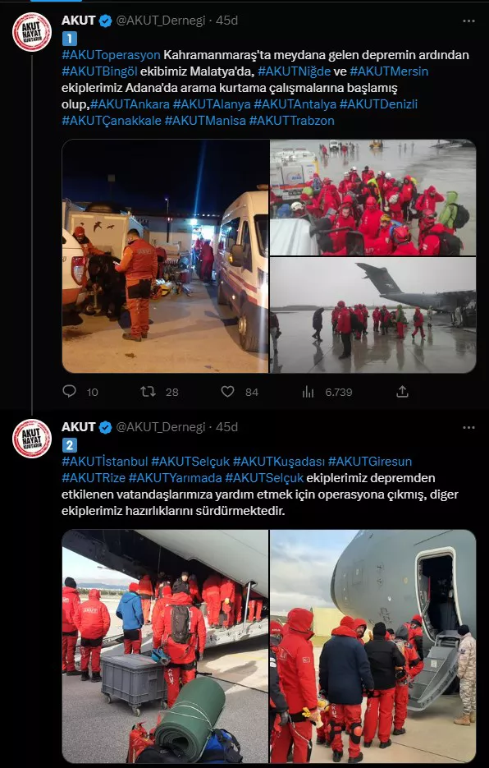Open the #AKUTGiresun hashtag link
This screenshot has height=768, width=489.
tap(370, 462)
